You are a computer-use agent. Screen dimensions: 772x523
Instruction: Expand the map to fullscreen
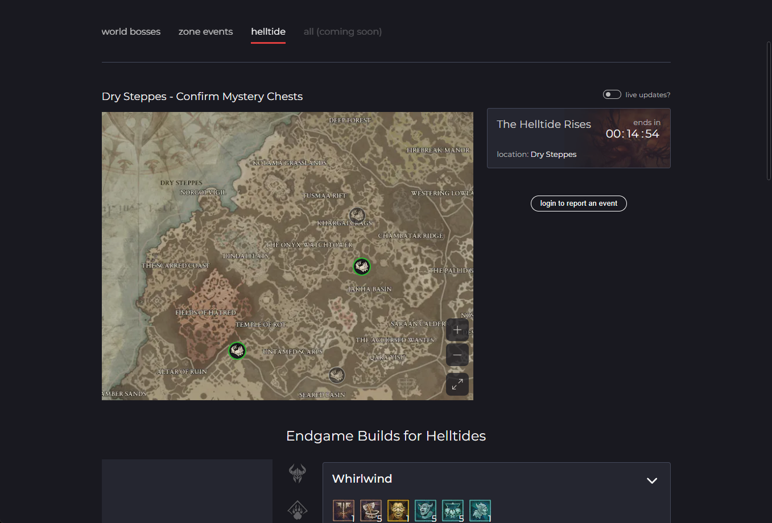457,384
